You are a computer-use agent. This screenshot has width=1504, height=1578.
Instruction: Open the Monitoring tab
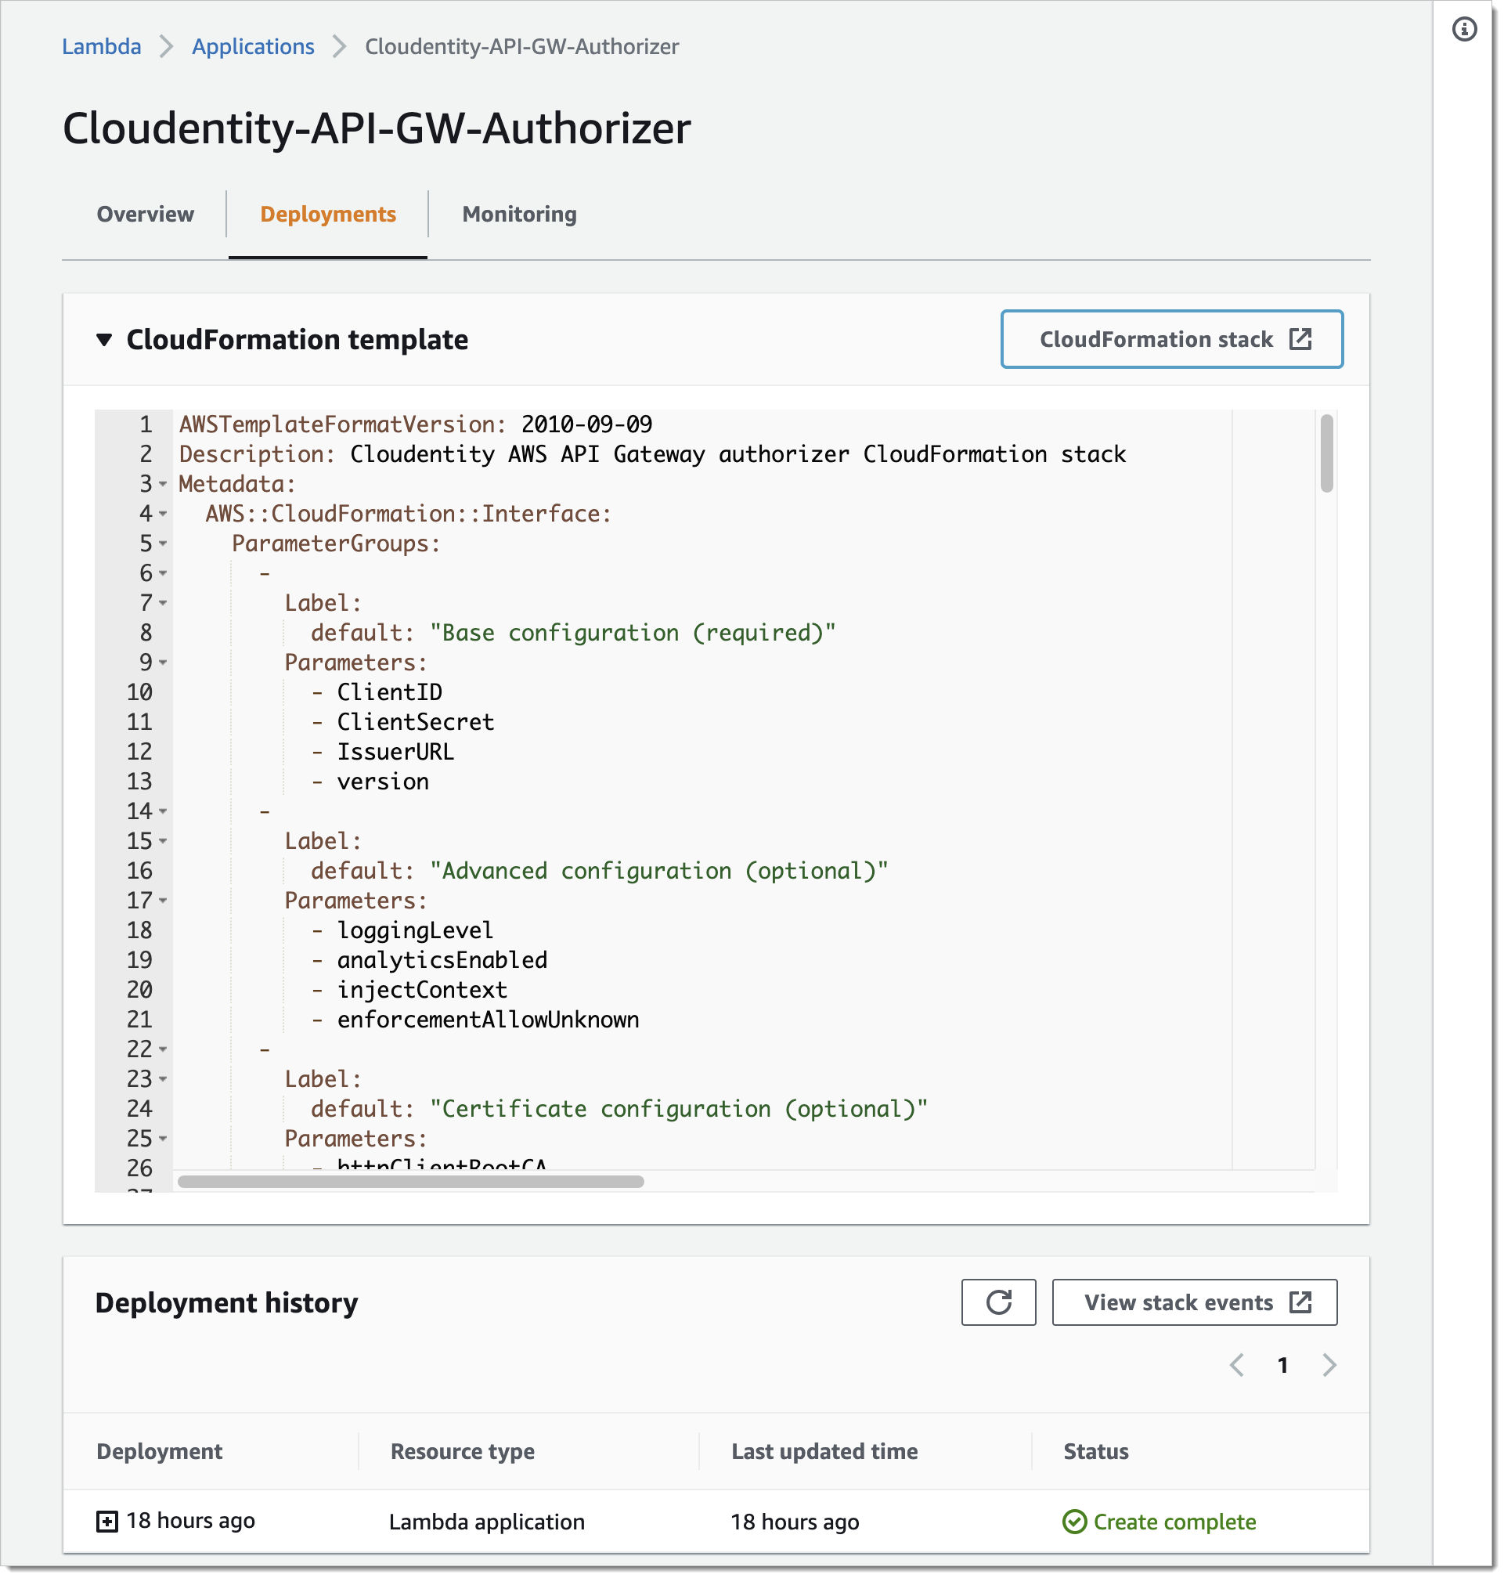point(519,214)
